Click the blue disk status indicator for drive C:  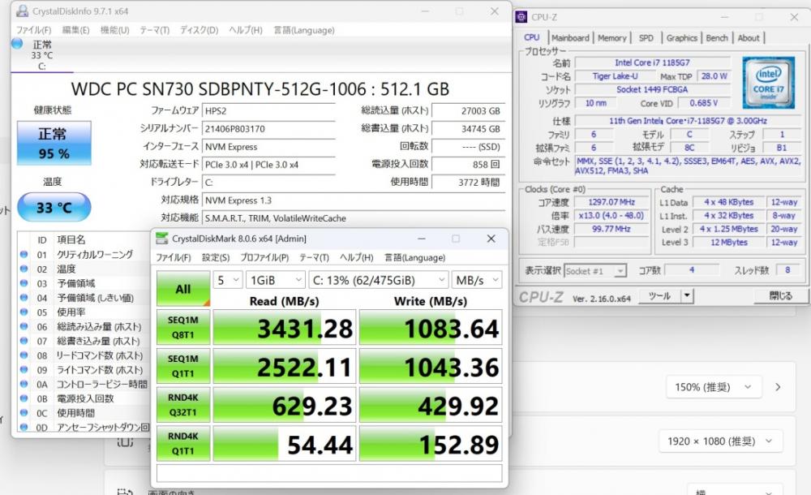[17, 44]
